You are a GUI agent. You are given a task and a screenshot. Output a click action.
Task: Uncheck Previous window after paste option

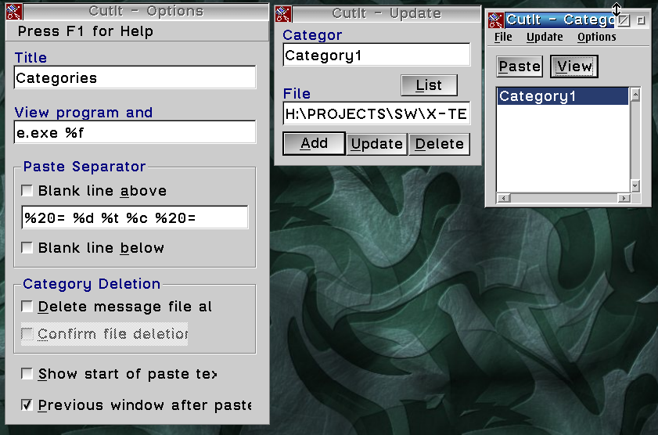tap(27, 405)
